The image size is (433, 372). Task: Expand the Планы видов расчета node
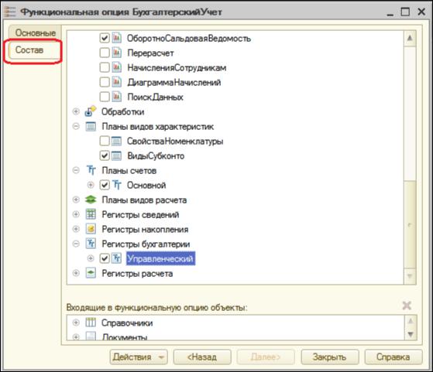pos(76,200)
